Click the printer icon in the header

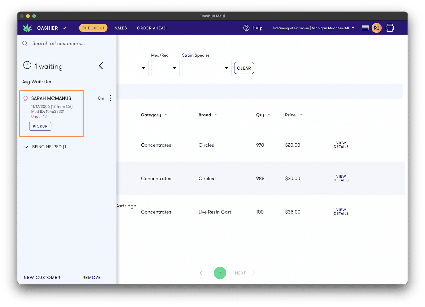[x=390, y=28]
